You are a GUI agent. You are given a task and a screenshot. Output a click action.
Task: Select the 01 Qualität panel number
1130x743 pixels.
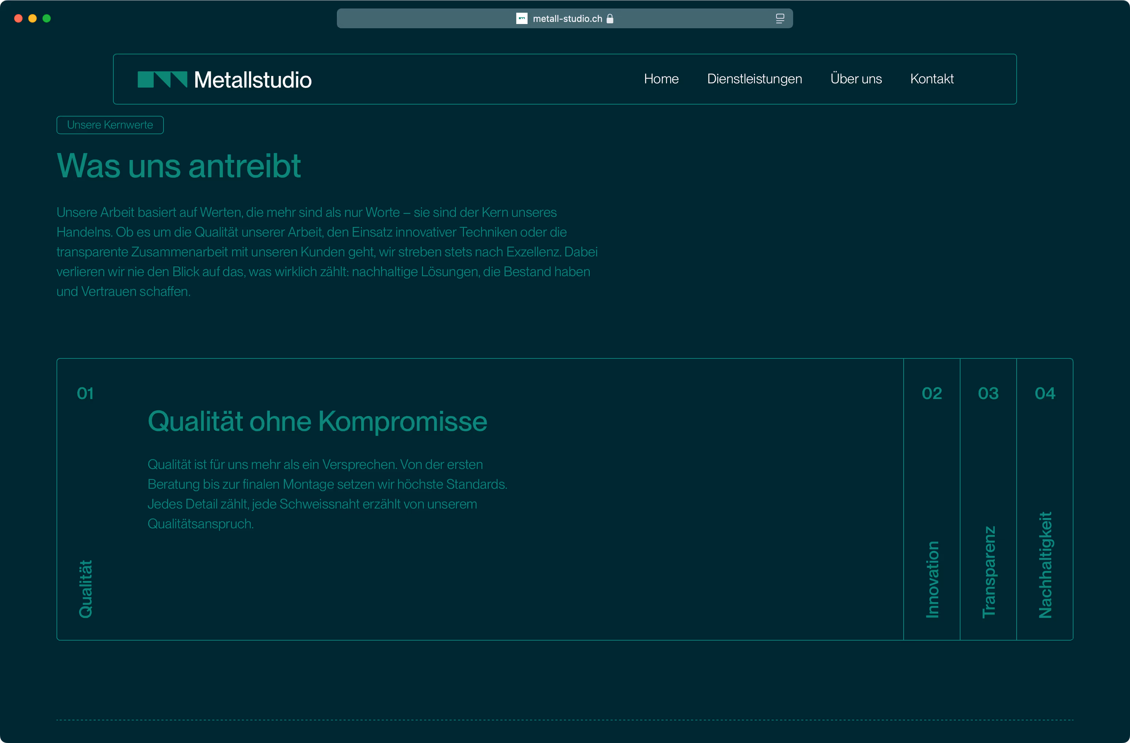(85, 393)
